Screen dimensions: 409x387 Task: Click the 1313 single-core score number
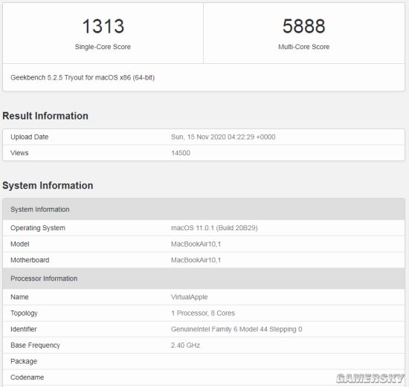click(103, 26)
